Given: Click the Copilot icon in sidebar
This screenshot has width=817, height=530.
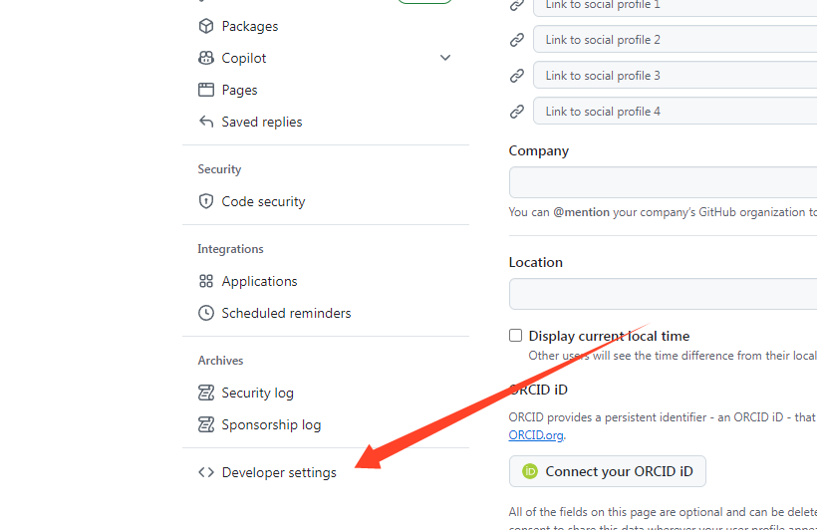Looking at the screenshot, I should coord(206,58).
